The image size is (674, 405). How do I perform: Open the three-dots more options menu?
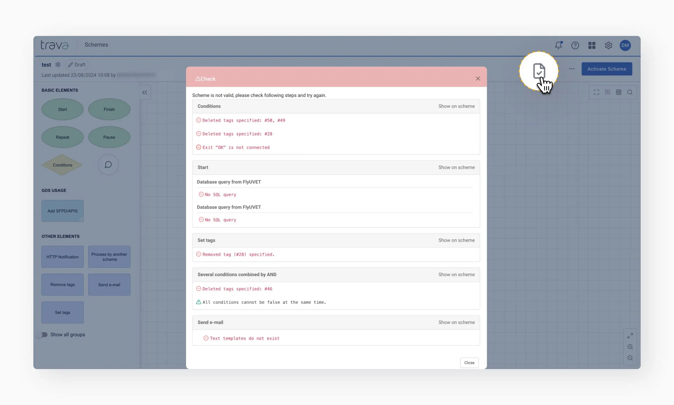point(572,69)
